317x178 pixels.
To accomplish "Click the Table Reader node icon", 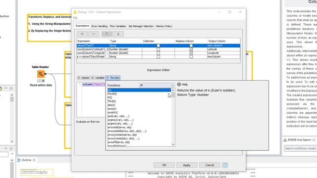I will pos(41,74).
